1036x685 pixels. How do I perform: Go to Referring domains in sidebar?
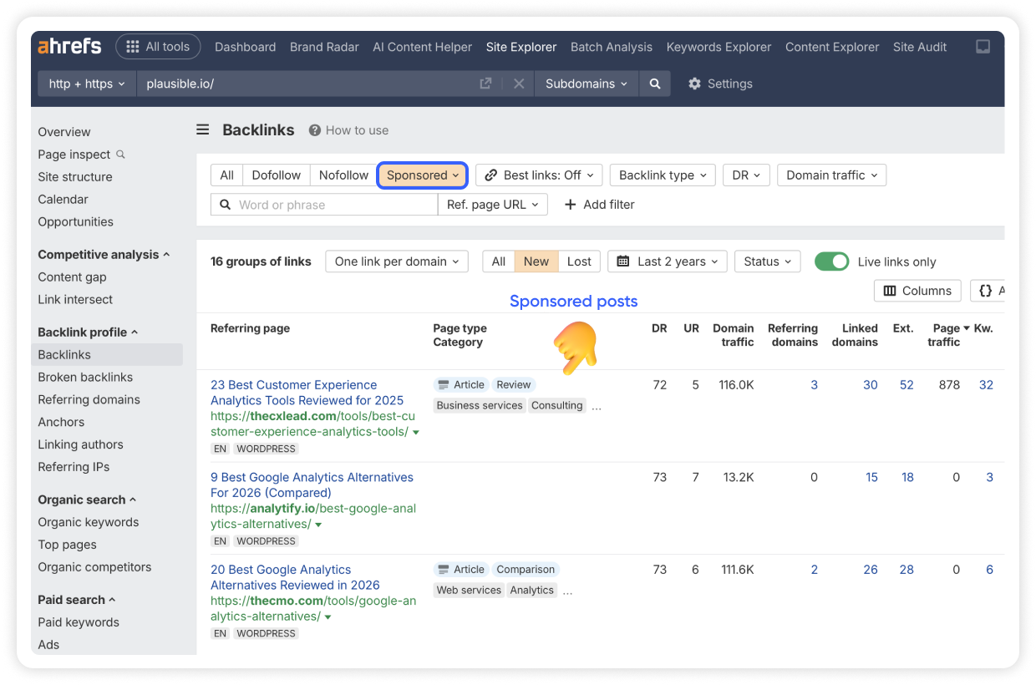89,399
